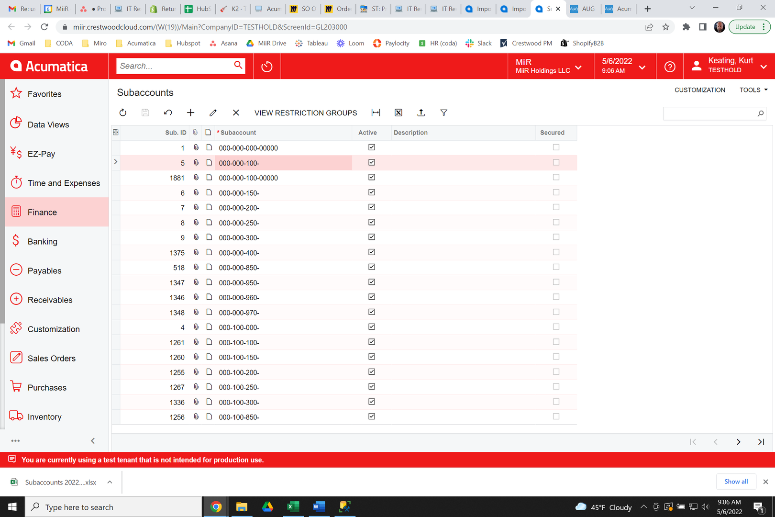Toggle the Active checkbox for Sub. ID 1375
Viewport: 775px width, 517px height.
tap(372, 252)
